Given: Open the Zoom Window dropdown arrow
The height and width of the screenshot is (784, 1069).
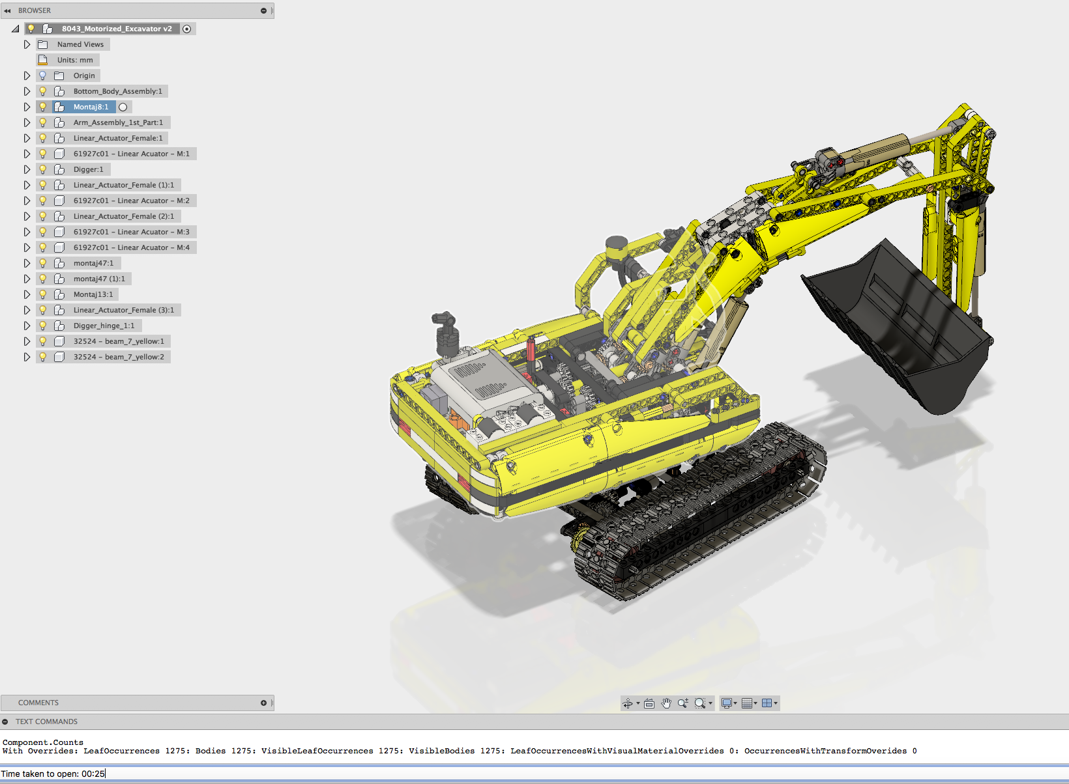Looking at the screenshot, I should pyautogui.click(x=710, y=703).
